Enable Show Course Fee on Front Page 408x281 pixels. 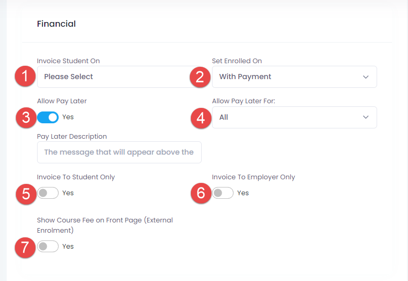pos(48,247)
